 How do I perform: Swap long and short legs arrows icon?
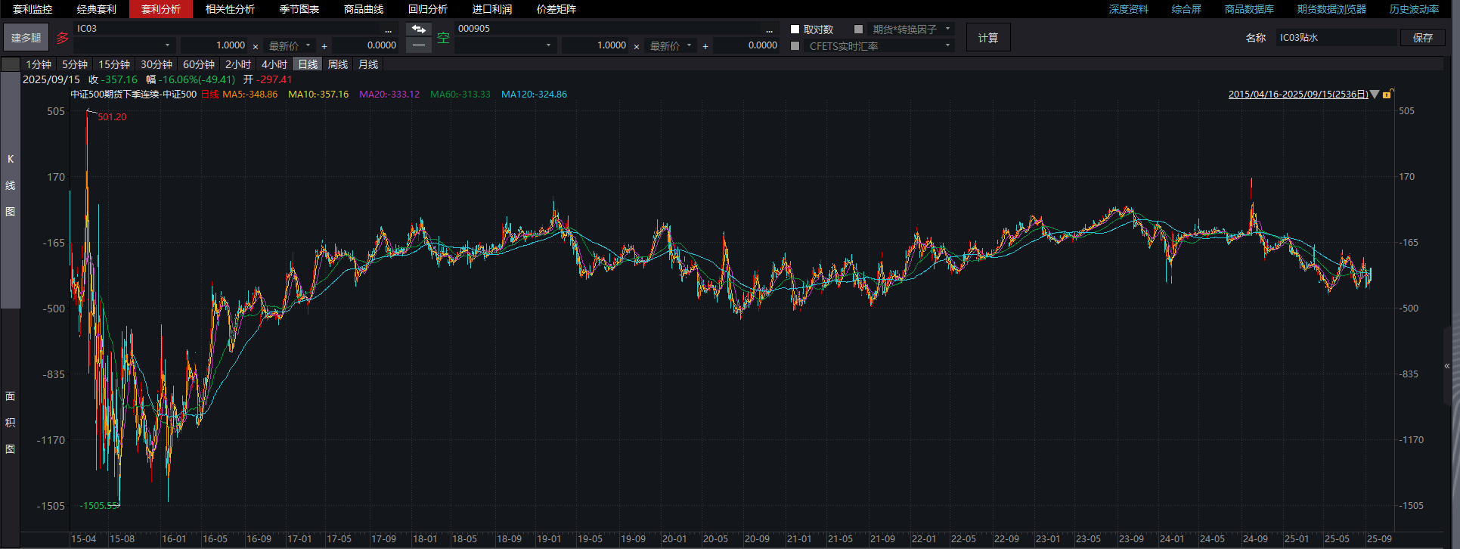(418, 29)
